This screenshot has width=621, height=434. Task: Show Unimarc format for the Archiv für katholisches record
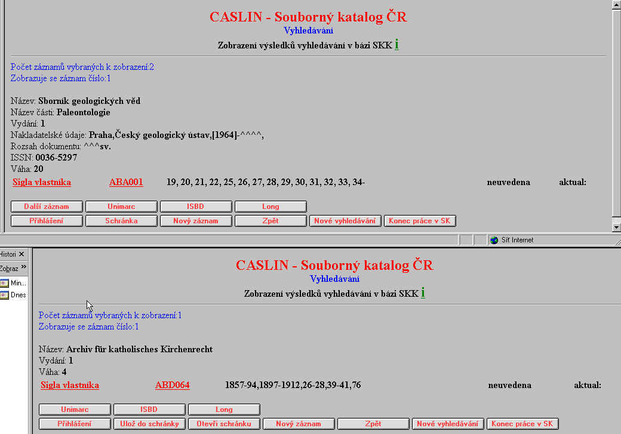coord(75,410)
